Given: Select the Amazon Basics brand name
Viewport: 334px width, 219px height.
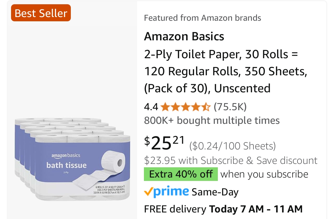Looking at the screenshot, I should tap(184, 36).
